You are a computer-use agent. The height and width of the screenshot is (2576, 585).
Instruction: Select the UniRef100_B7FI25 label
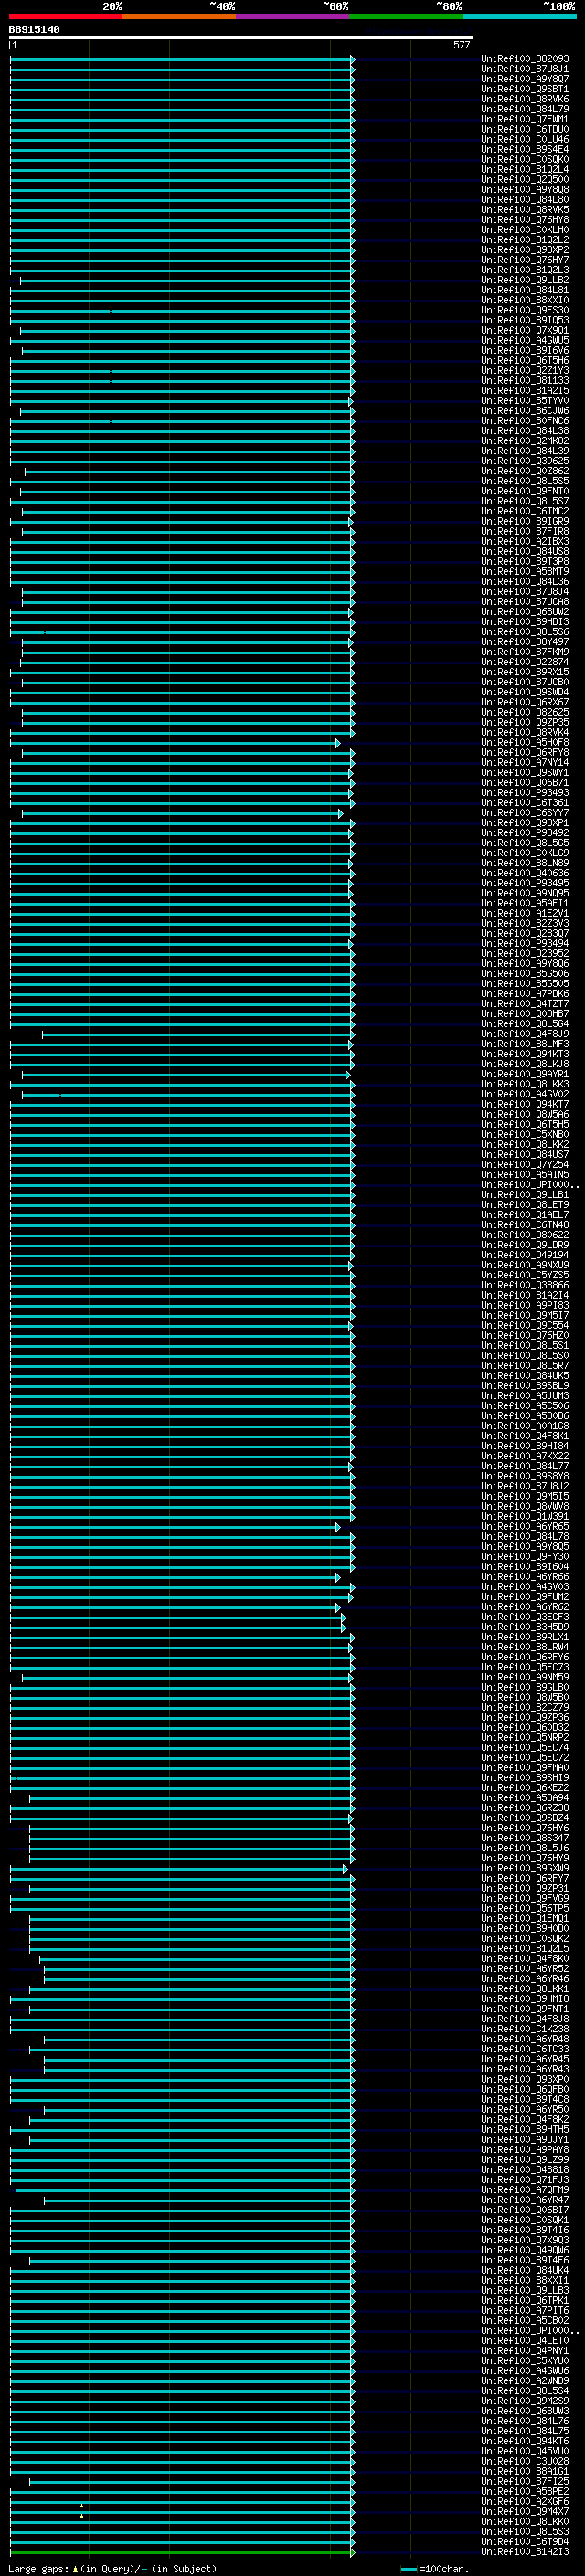coord(524,2481)
